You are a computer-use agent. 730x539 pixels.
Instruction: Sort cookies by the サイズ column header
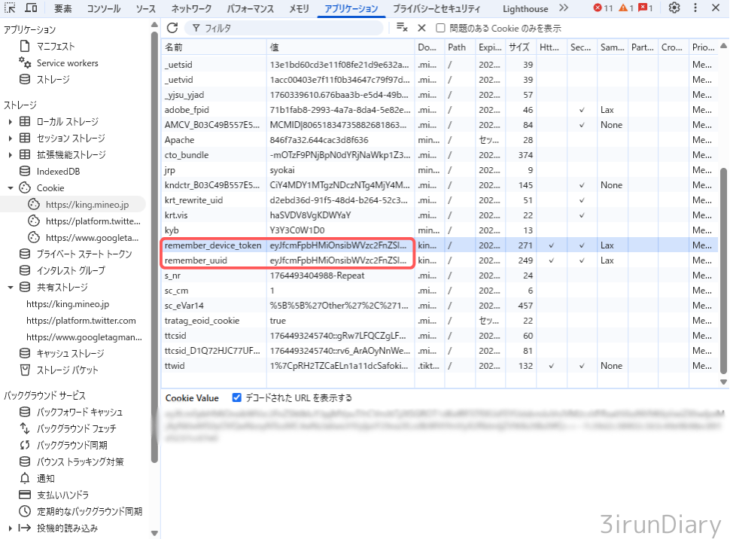(x=519, y=47)
